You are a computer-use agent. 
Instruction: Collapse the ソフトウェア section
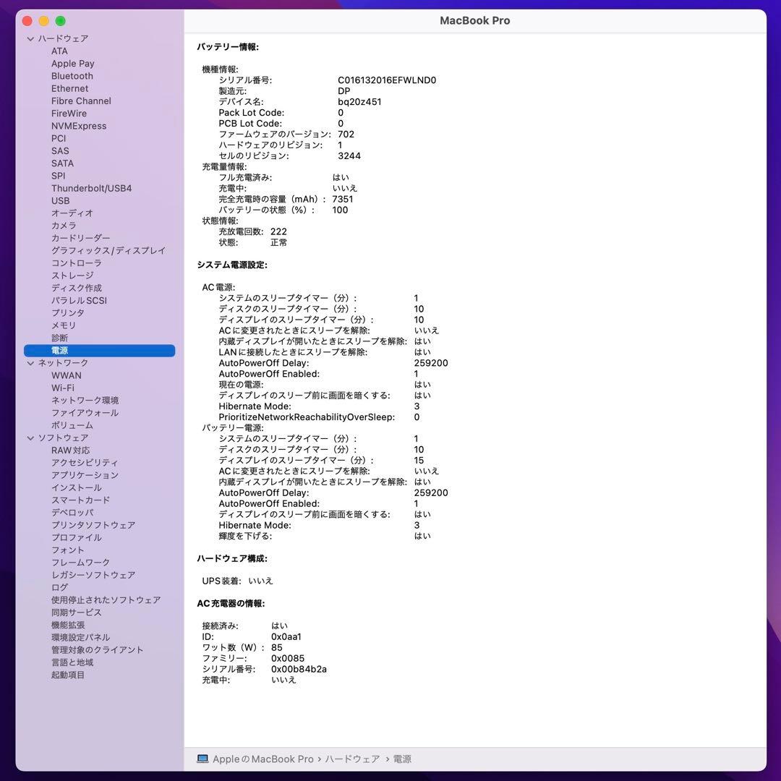click(x=30, y=438)
